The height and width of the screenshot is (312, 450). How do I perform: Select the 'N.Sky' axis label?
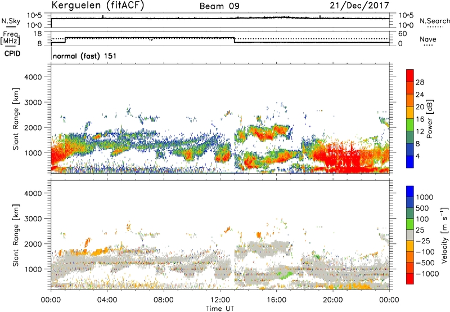[x=11, y=21]
